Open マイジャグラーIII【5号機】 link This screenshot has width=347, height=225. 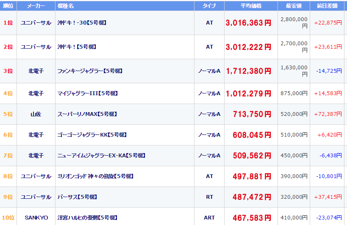point(87,93)
